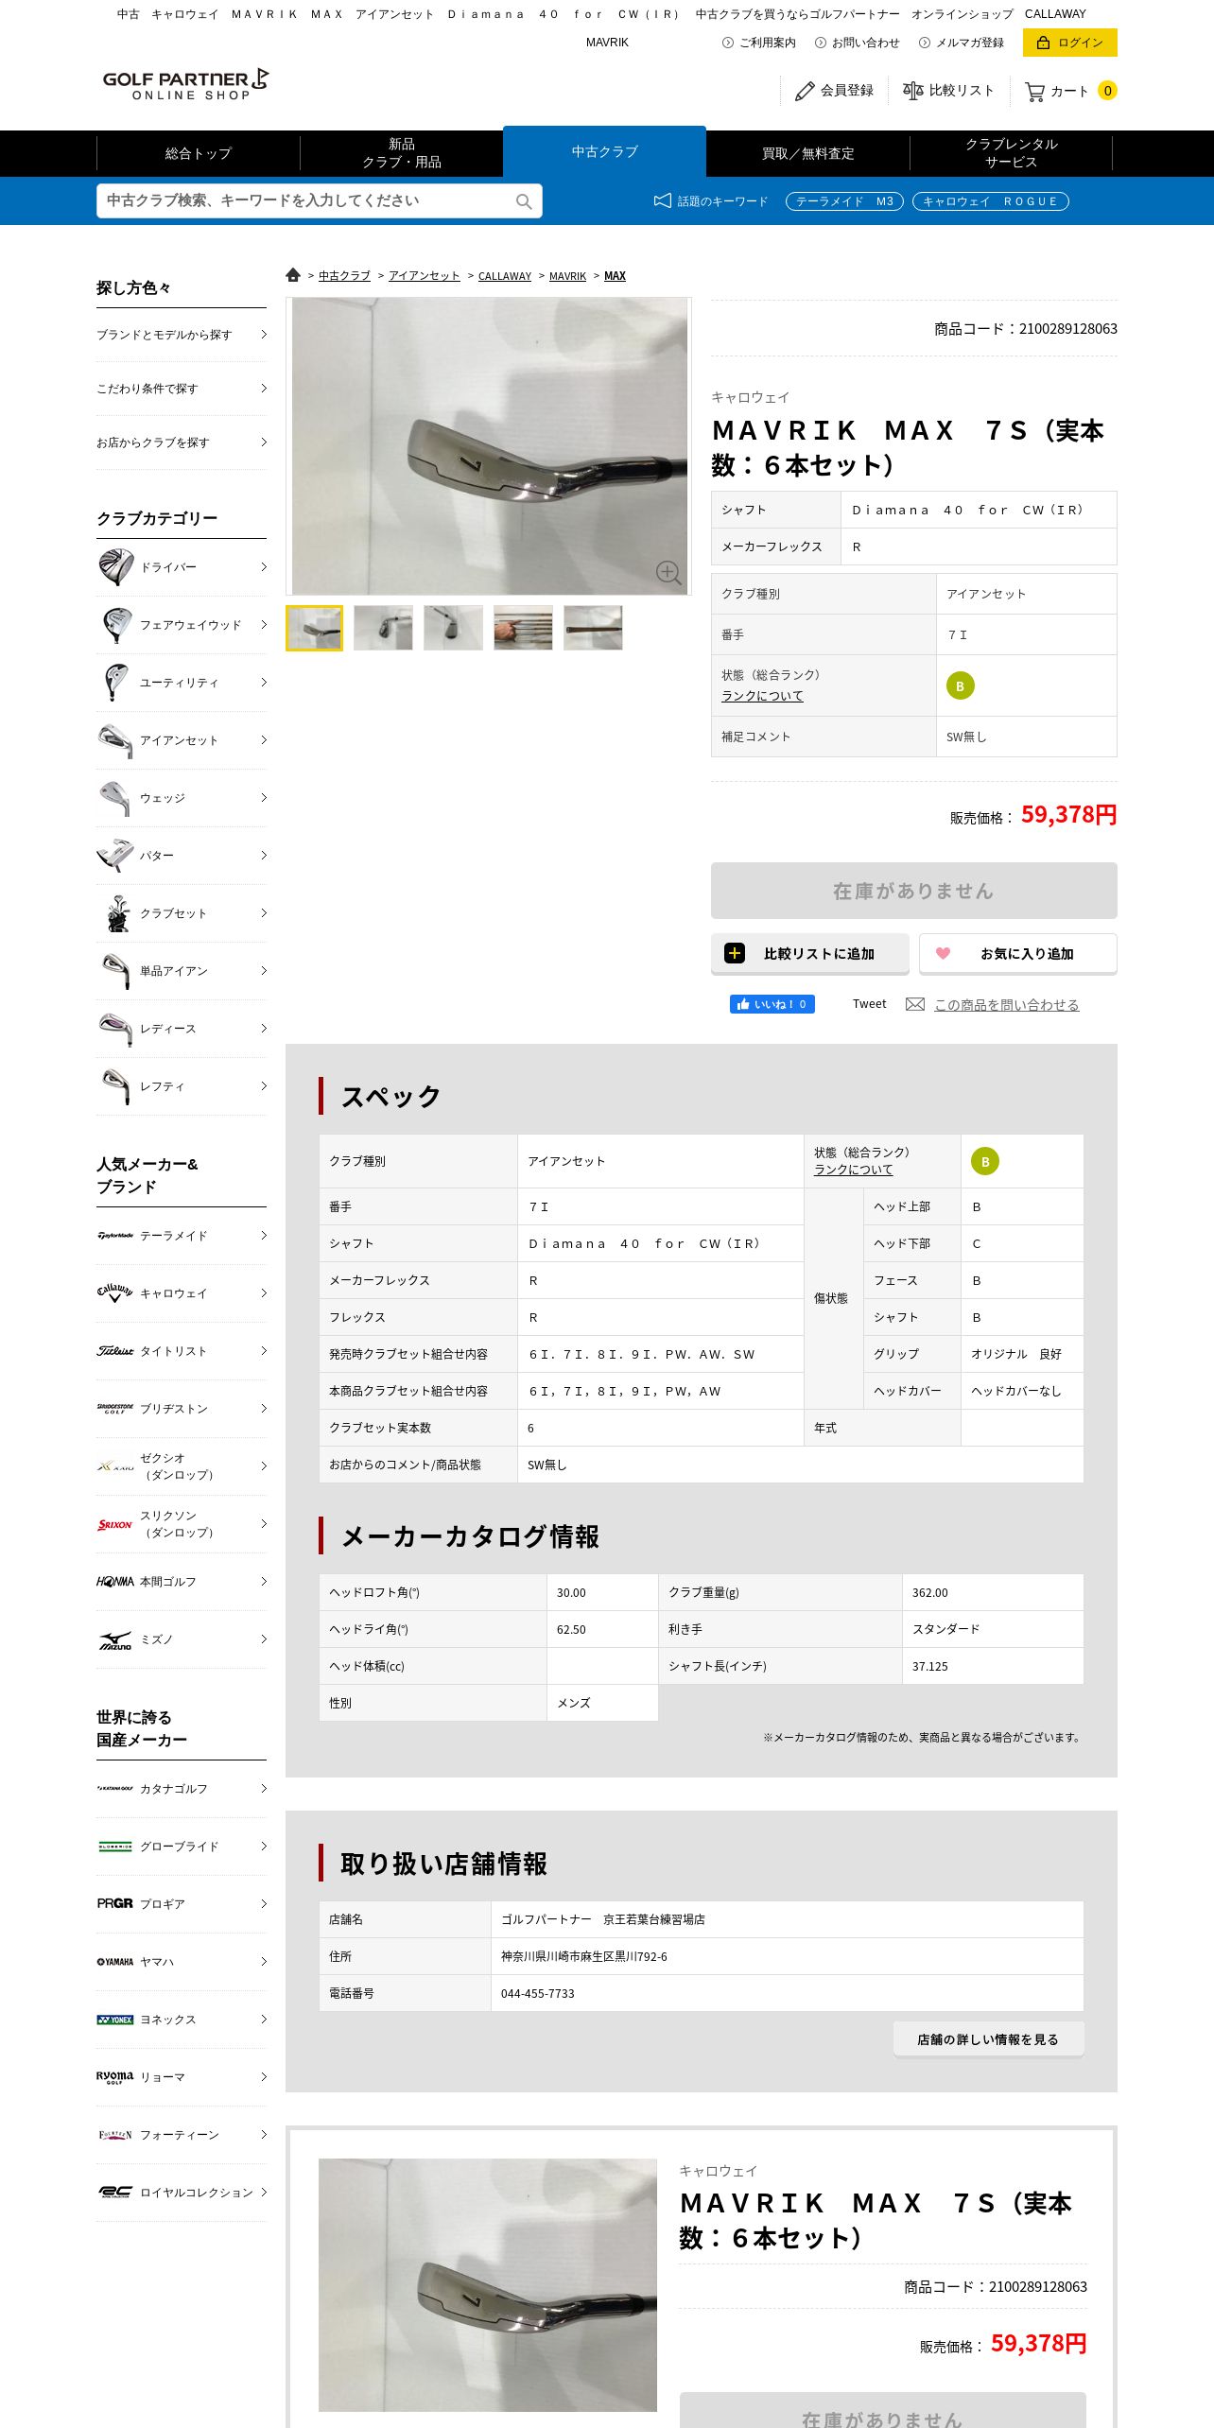This screenshot has height=2428, width=1214.
Task: Click the Facebook いいね button
Action: tap(772, 1004)
